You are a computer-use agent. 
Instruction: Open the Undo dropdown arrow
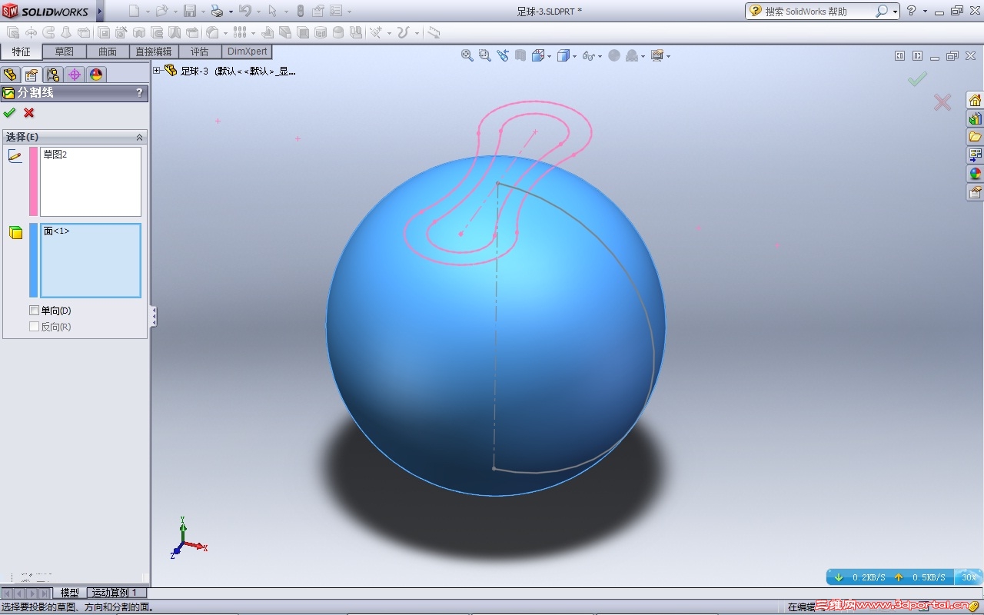coord(258,12)
